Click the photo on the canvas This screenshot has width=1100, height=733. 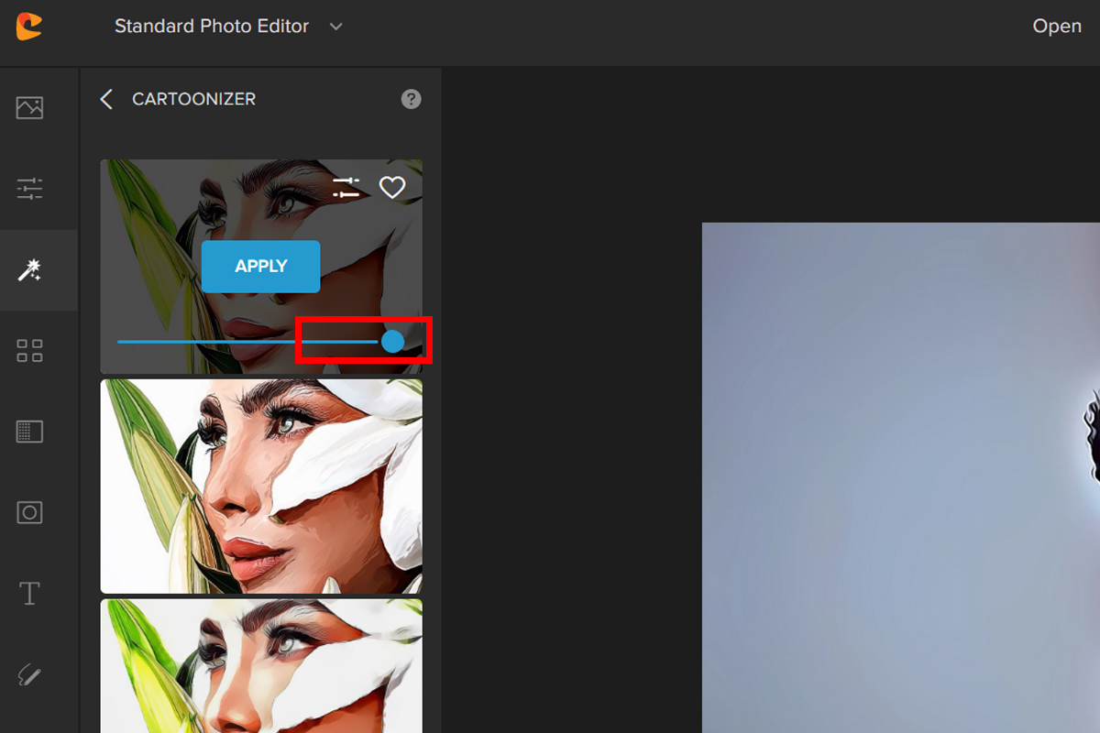[x=900, y=476]
